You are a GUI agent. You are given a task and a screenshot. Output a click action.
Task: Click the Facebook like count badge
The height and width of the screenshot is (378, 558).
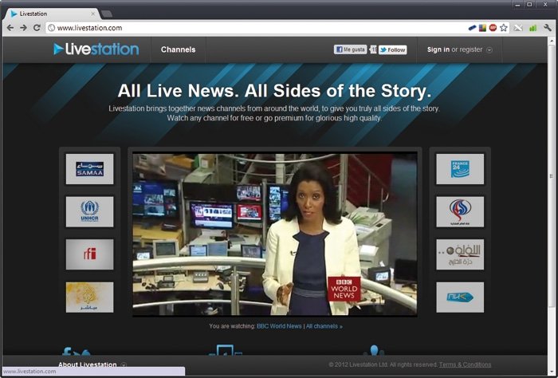373,49
